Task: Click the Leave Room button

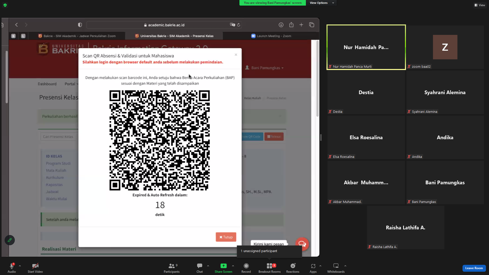Action: coord(474,268)
